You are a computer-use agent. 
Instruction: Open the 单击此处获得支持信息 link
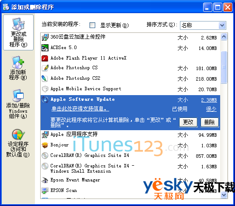[80, 109]
